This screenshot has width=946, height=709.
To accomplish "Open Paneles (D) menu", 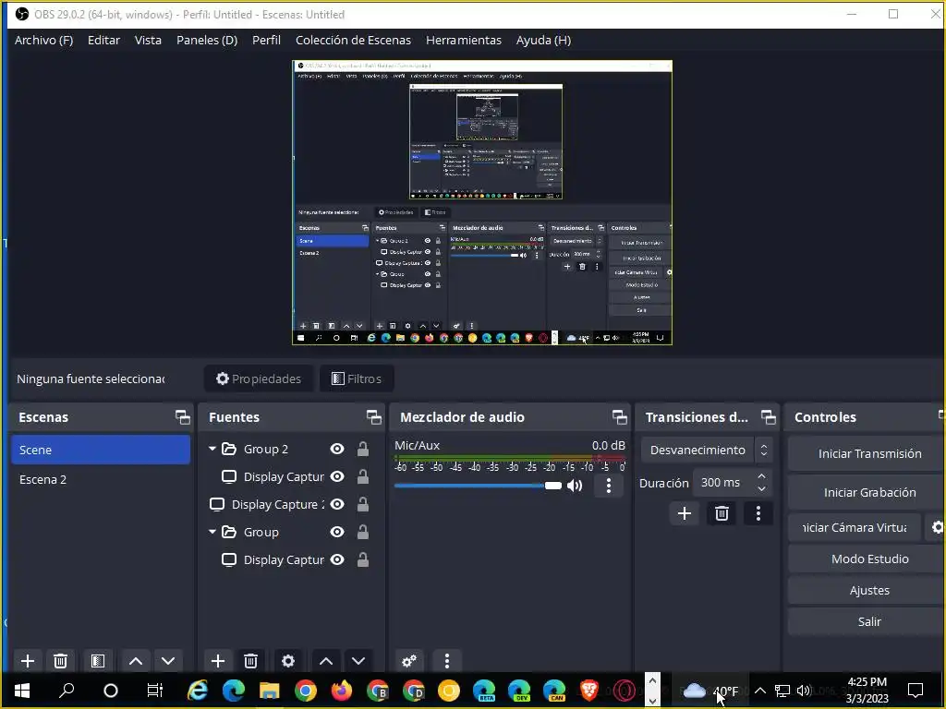I will 207,40.
